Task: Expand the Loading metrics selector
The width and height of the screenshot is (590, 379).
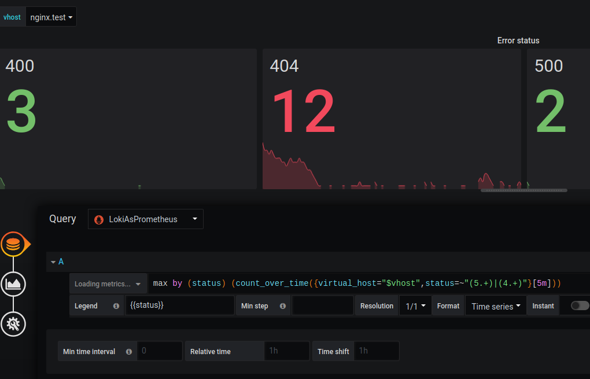Action: pos(108,284)
